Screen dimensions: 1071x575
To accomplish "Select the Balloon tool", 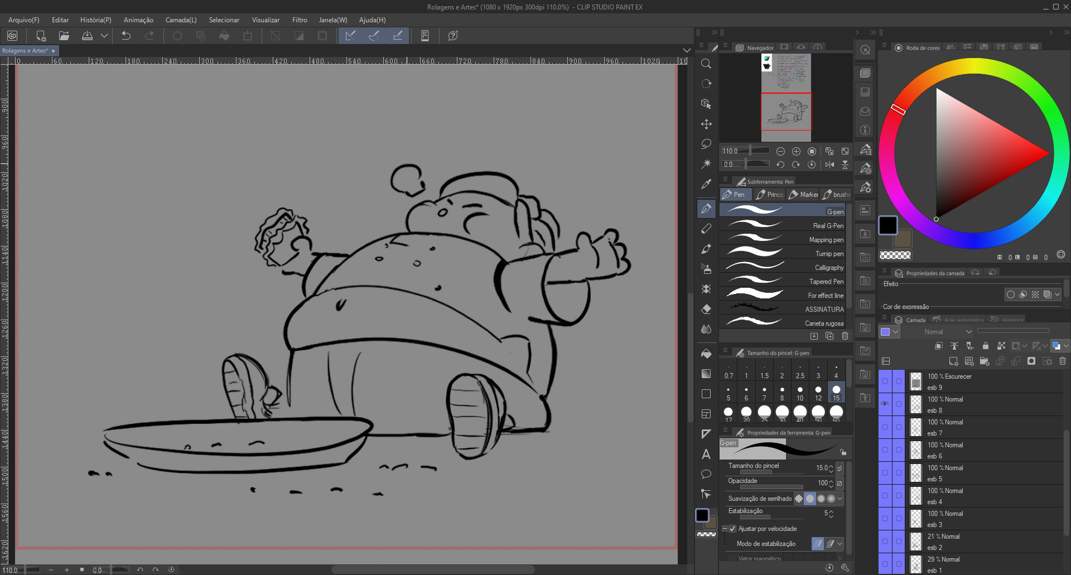I will pyautogui.click(x=706, y=474).
